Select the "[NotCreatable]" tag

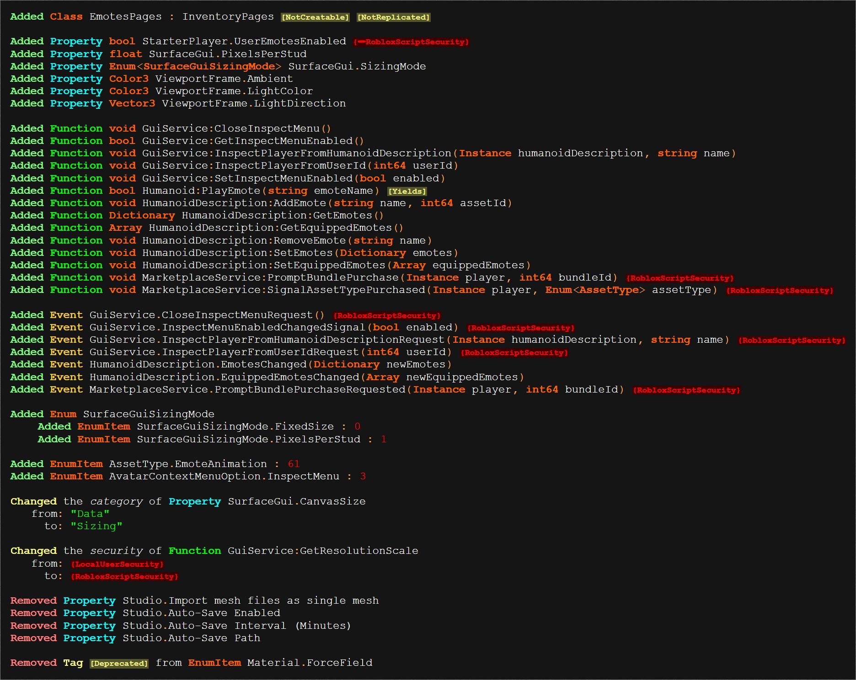(315, 17)
